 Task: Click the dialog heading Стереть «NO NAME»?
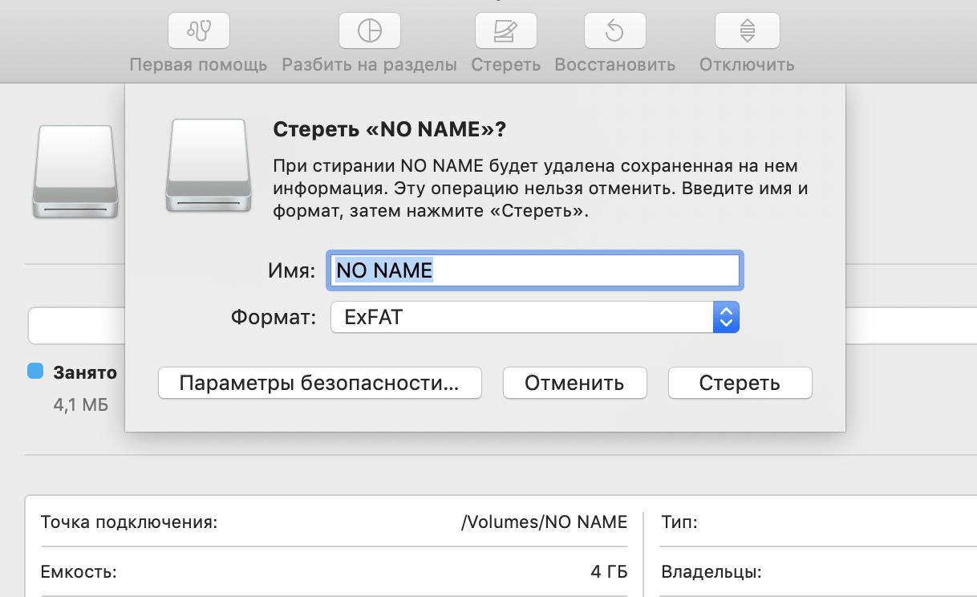[390, 129]
